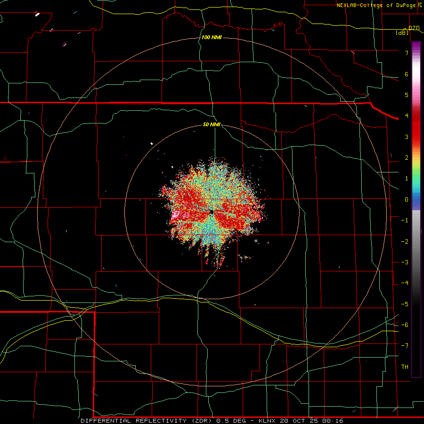Click the -6 value on the ZDR scale
Screen dimensions: 424x424
coord(405,325)
